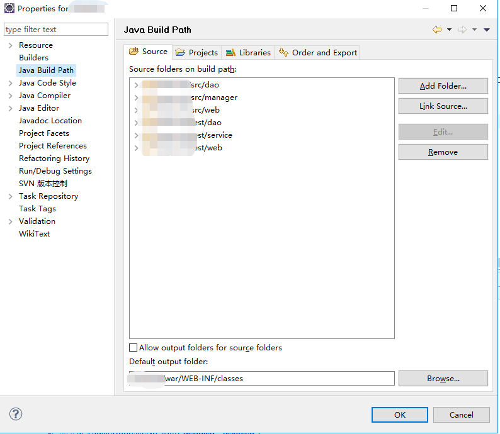
Task: Expand the Validation node
Action: pos(11,221)
